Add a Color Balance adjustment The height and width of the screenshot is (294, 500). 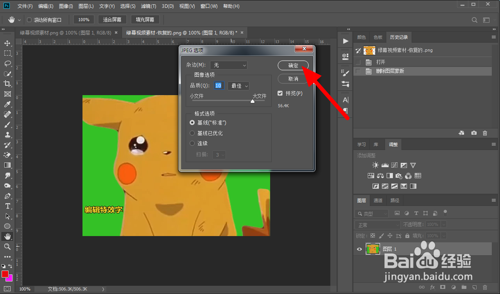(x=380, y=176)
